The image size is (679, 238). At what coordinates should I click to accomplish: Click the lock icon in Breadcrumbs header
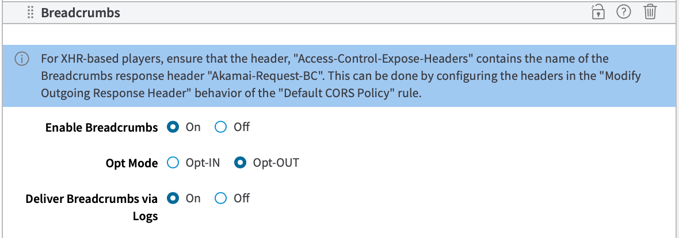598,12
